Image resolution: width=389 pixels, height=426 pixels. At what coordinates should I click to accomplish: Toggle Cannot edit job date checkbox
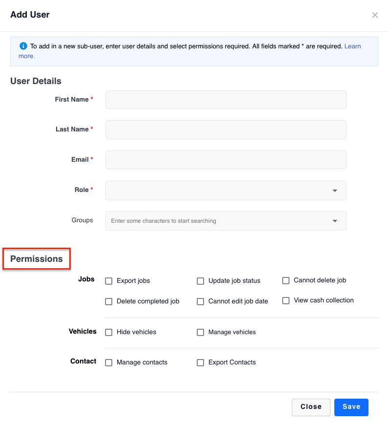click(200, 301)
